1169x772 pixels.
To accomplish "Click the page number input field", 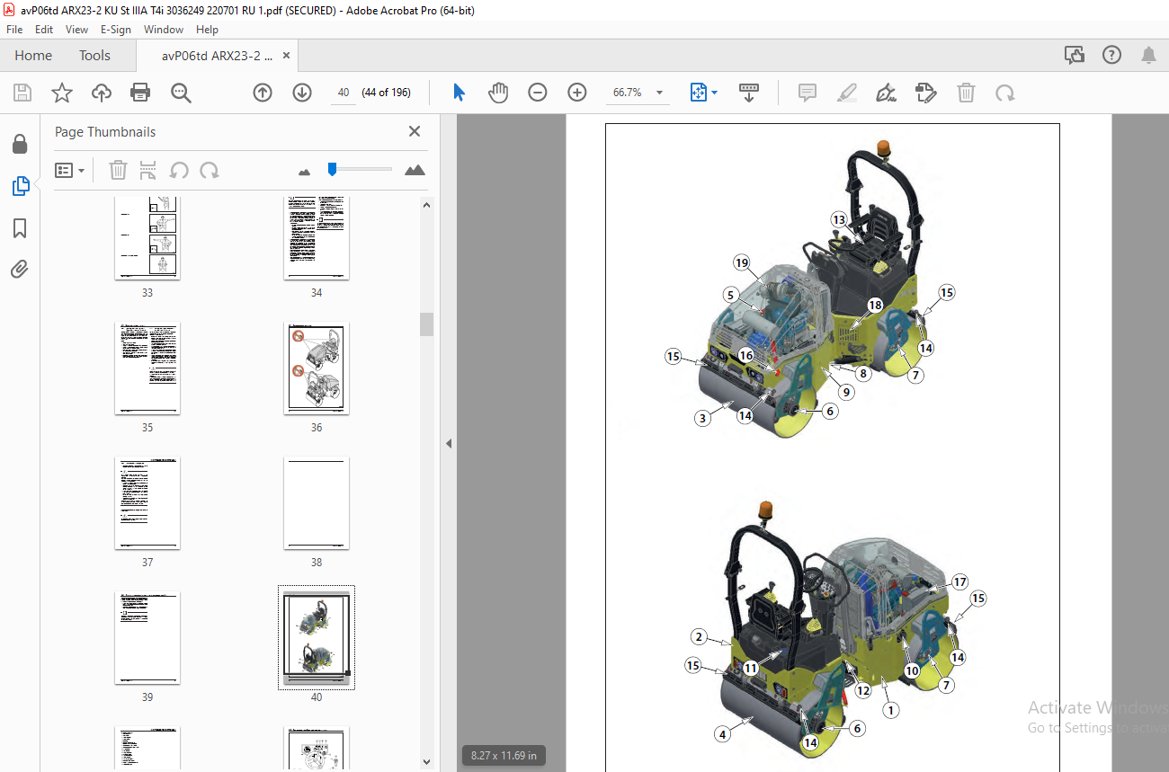I will click(344, 93).
